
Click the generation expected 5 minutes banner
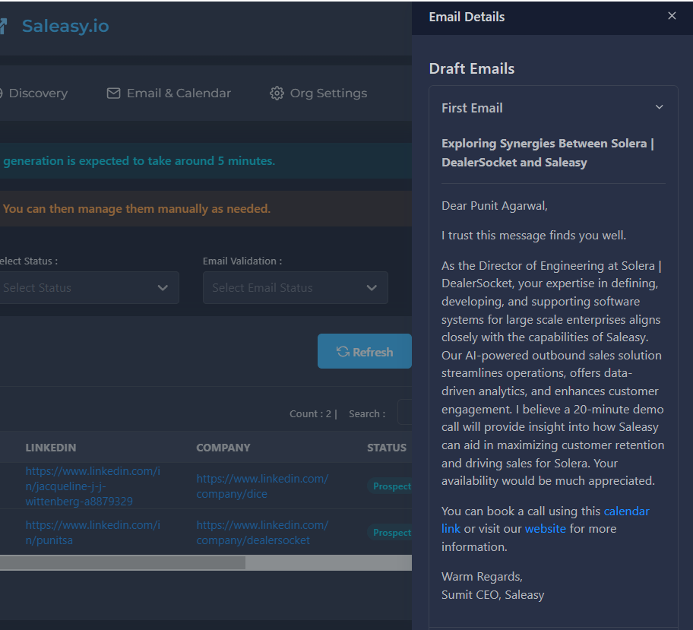click(205, 161)
